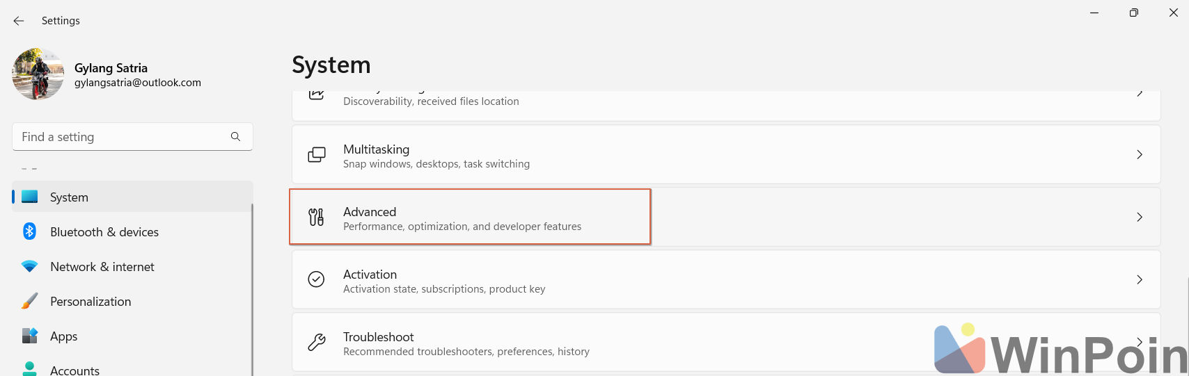Click the Personalization paintbrush icon

(29, 301)
